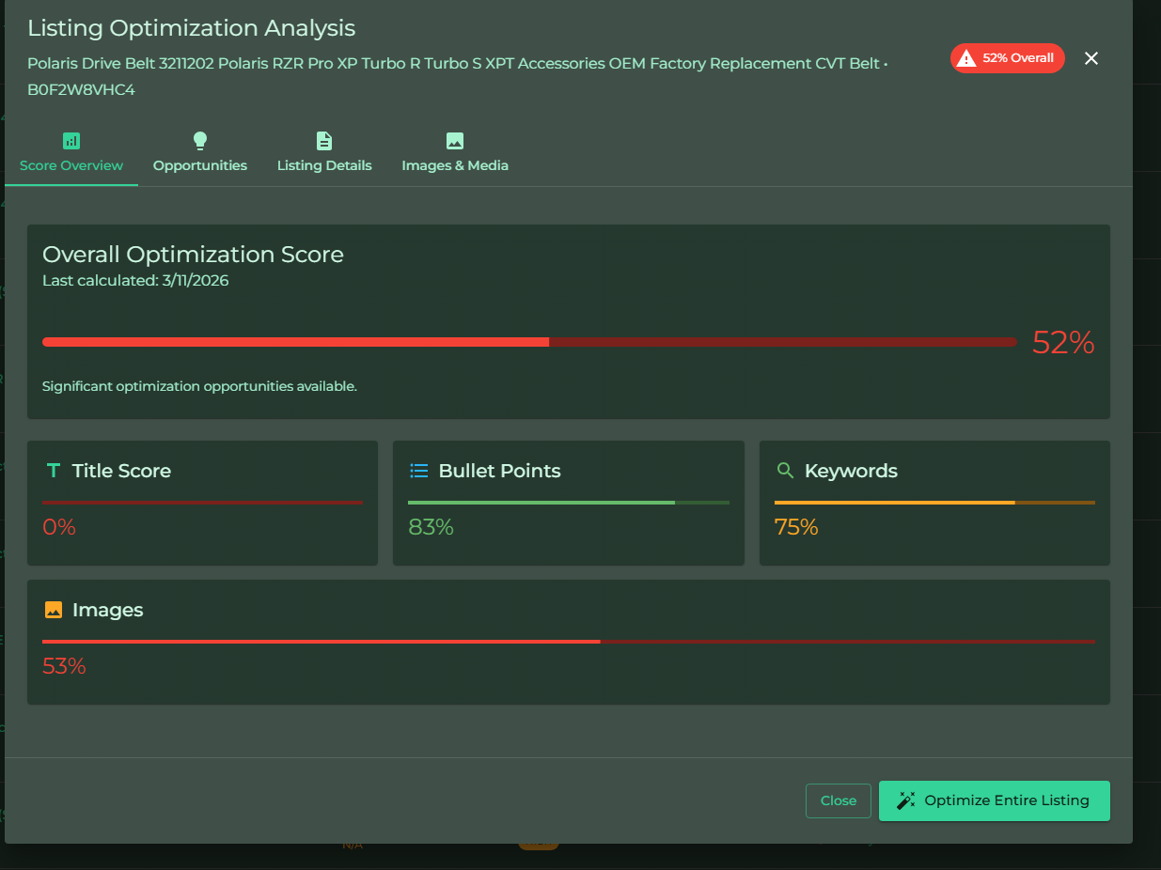Click the Title Score 0% value
Viewport: 1161px width, 870px height.
click(59, 527)
